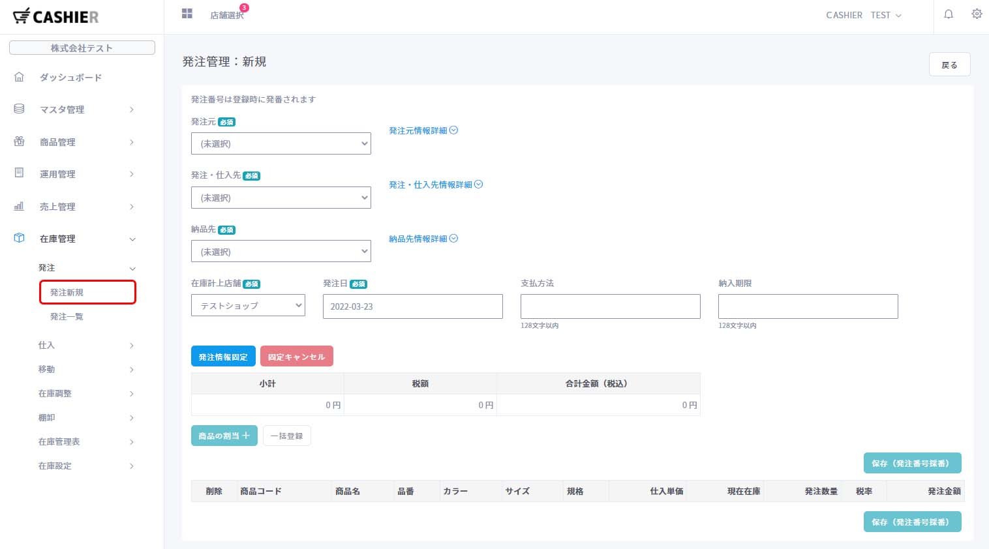Image resolution: width=989 pixels, height=549 pixels.
Task: Click upper 保存(発注番号採番) button above table
Action: click(912, 463)
